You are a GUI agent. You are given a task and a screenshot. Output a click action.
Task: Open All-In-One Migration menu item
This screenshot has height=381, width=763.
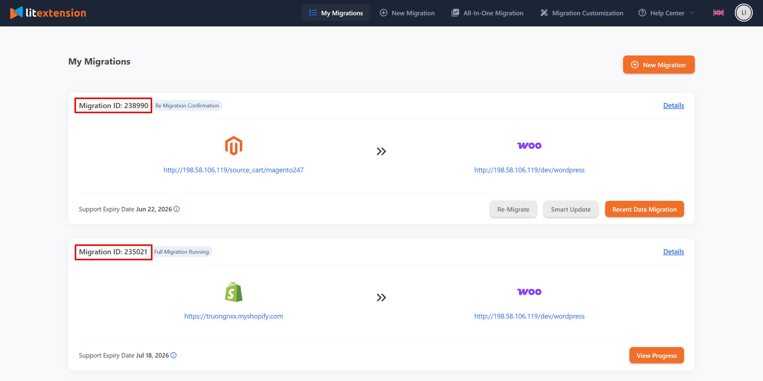(487, 13)
